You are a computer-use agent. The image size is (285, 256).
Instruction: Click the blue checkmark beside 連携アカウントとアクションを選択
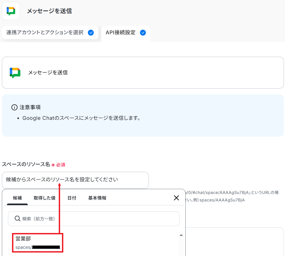(x=91, y=33)
